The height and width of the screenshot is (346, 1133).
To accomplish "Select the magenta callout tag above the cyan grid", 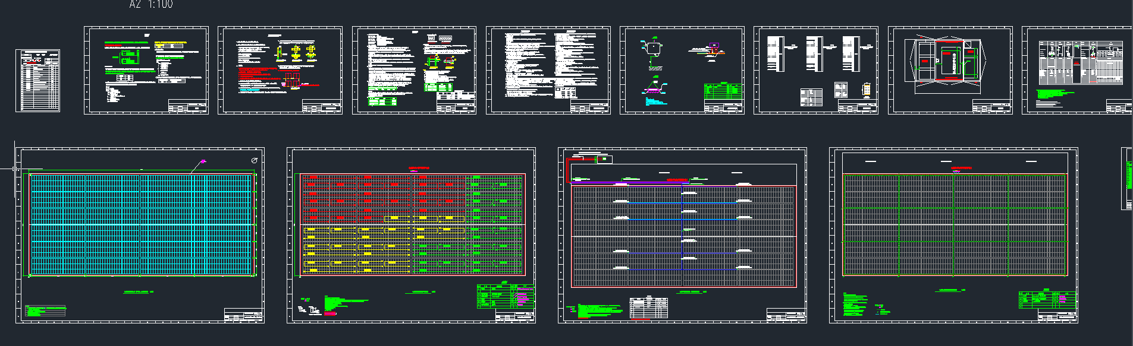I will (203, 161).
